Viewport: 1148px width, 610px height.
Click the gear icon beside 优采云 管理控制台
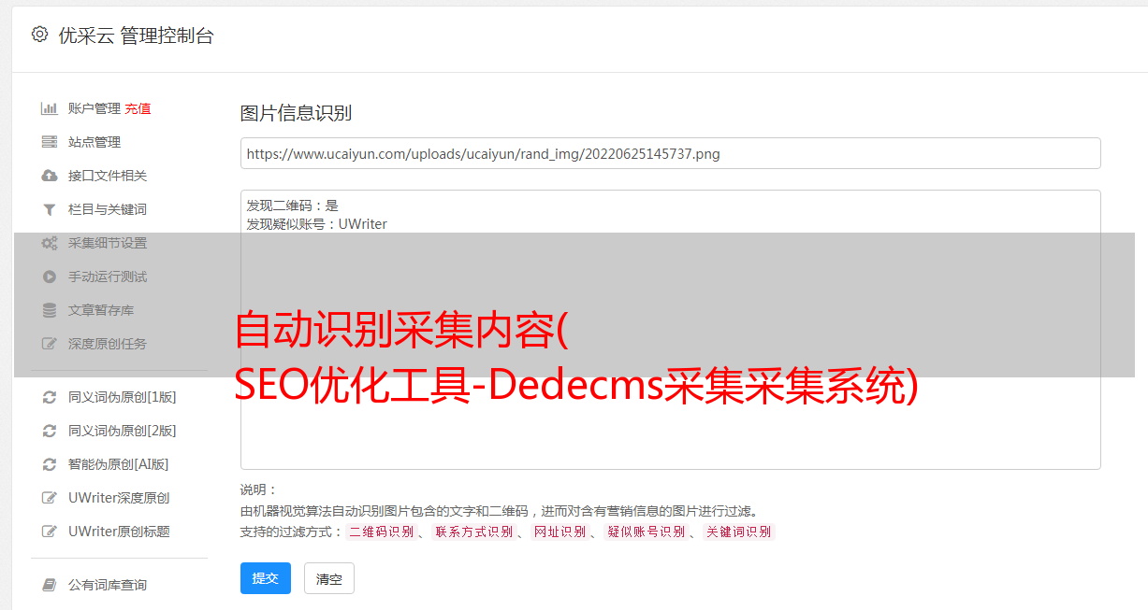point(39,35)
